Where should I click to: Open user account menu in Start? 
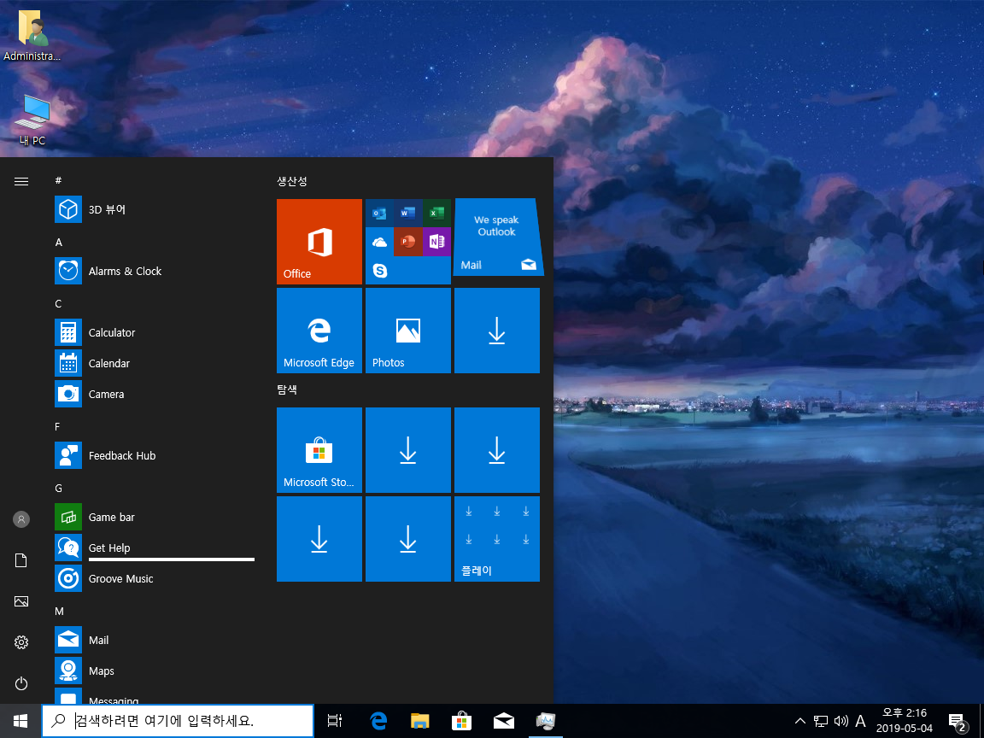pyautogui.click(x=21, y=519)
